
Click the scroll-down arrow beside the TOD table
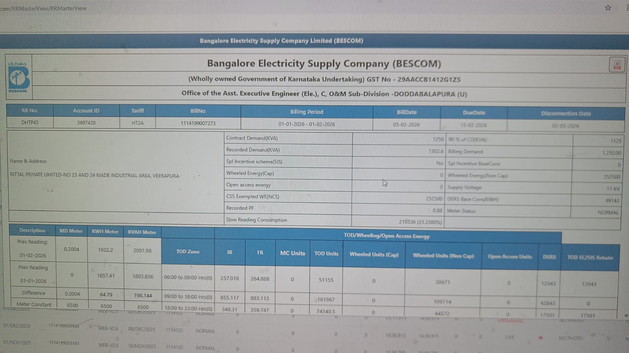click(626, 315)
